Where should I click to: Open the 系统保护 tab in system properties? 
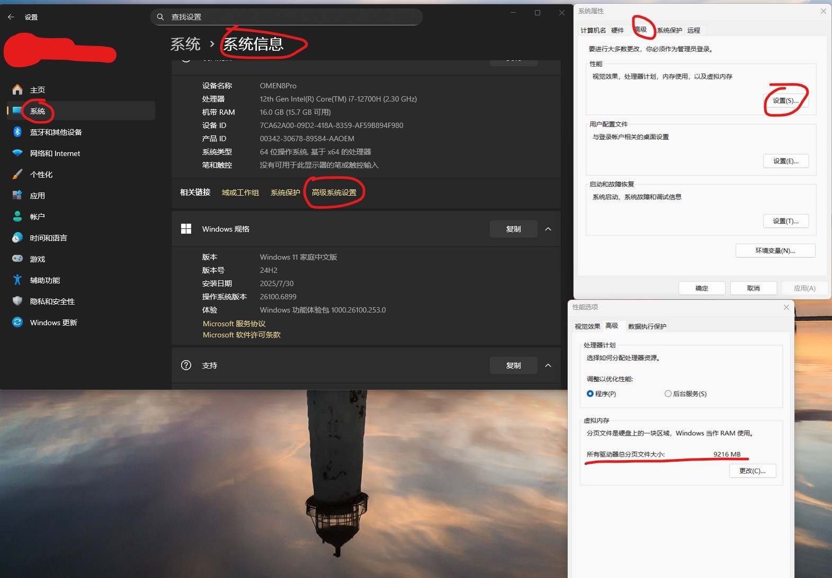[x=669, y=30]
